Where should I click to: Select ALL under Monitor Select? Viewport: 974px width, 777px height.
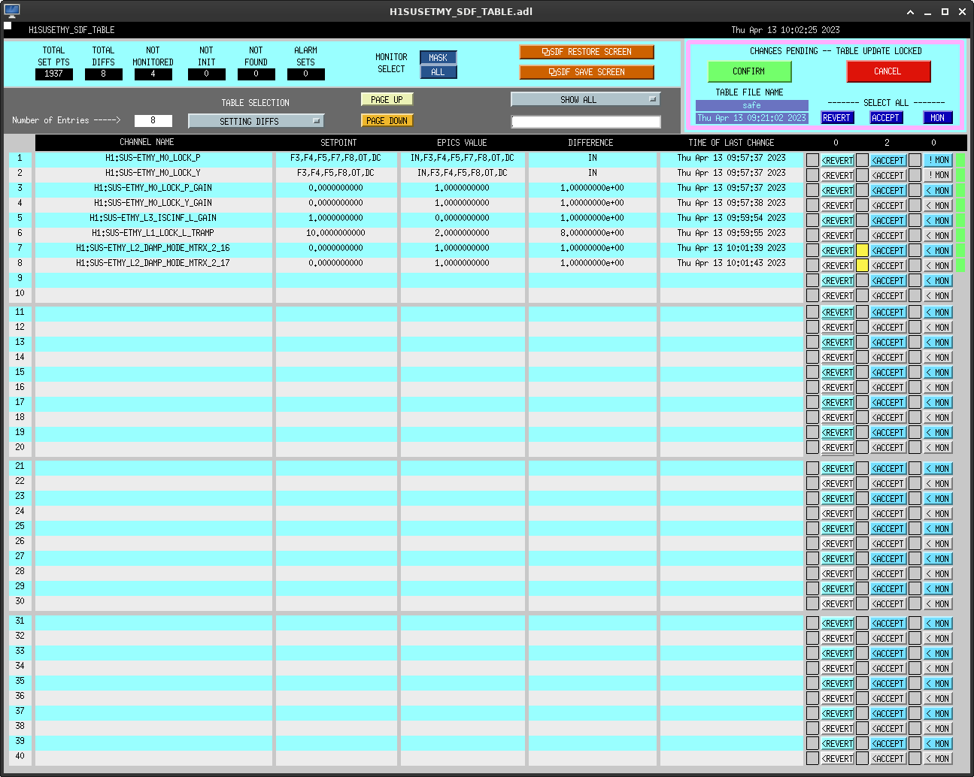pyautogui.click(x=438, y=72)
